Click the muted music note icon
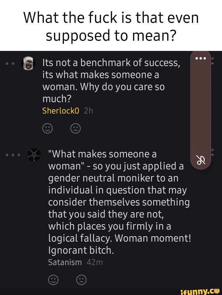 [201, 160]
